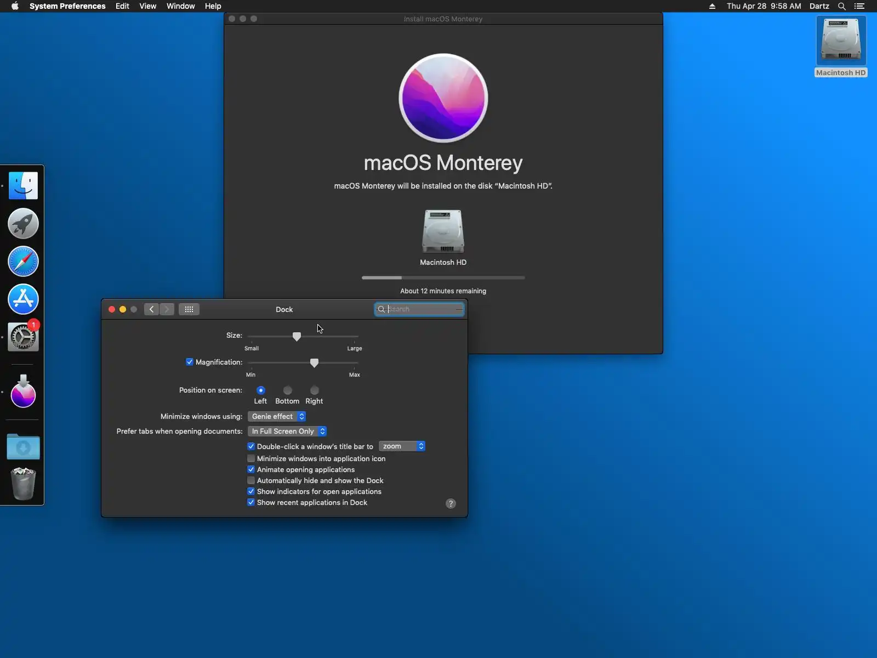877x658 pixels.
Task: Toggle Animate opening applications
Action: (251, 469)
